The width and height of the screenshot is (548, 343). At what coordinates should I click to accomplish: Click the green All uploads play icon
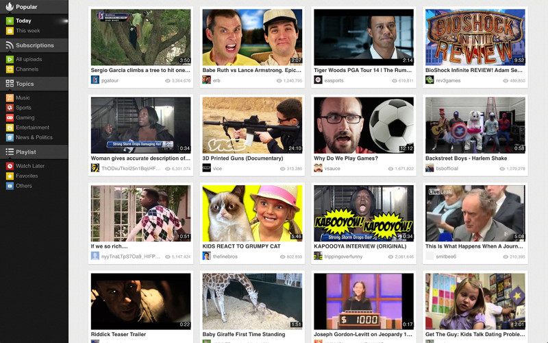point(10,60)
